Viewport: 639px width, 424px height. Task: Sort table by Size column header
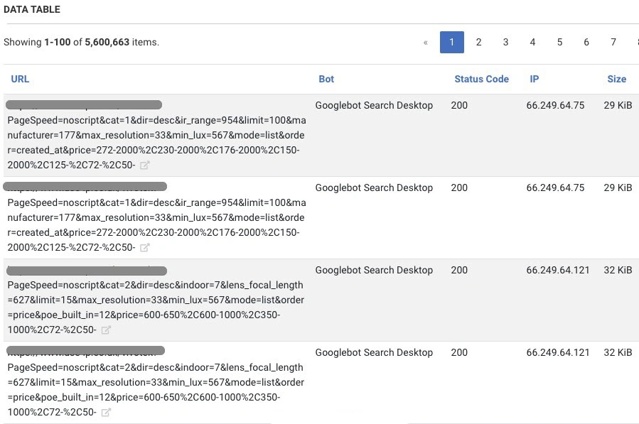[x=616, y=79]
